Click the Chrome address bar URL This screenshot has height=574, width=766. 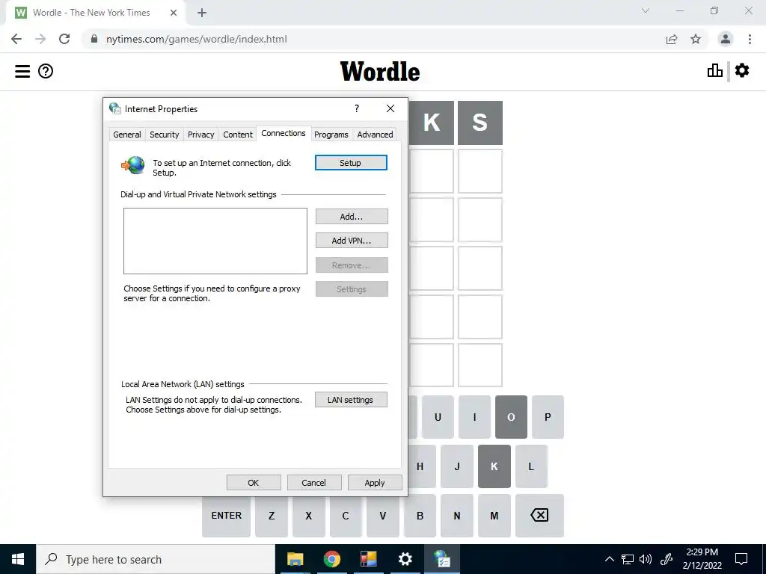(197, 39)
